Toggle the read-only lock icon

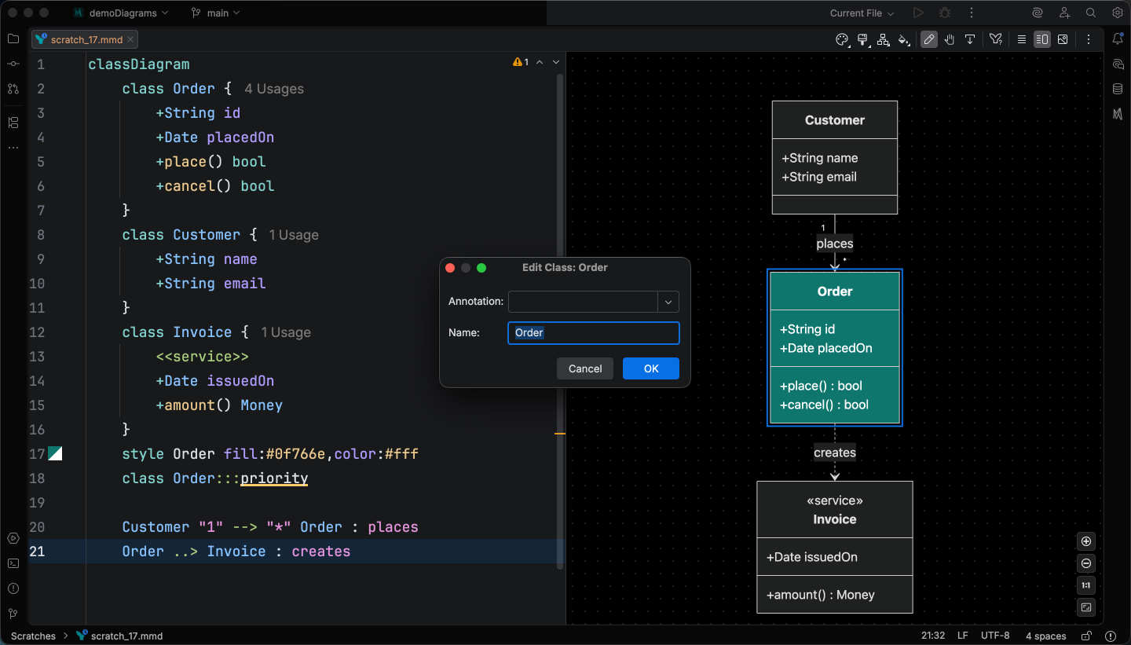[1086, 636]
